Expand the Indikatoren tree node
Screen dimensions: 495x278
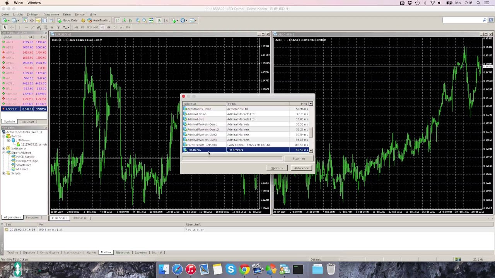click(4, 149)
